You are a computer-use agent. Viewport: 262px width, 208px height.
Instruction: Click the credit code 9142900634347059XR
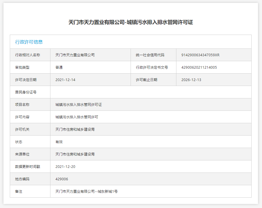[200, 55]
